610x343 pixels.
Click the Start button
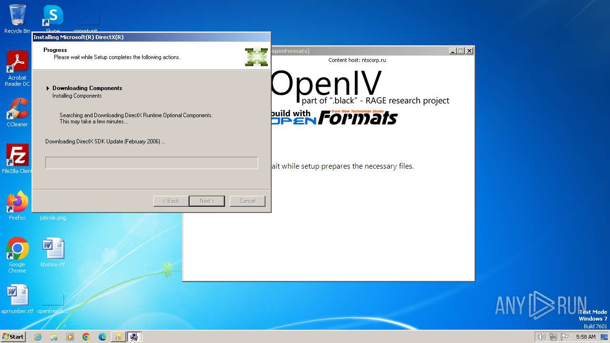[x=13, y=336]
